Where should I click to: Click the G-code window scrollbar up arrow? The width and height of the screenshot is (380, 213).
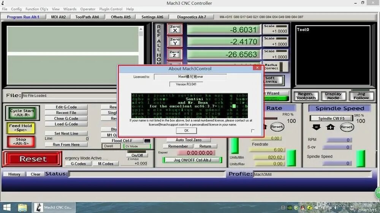tap(141, 29)
